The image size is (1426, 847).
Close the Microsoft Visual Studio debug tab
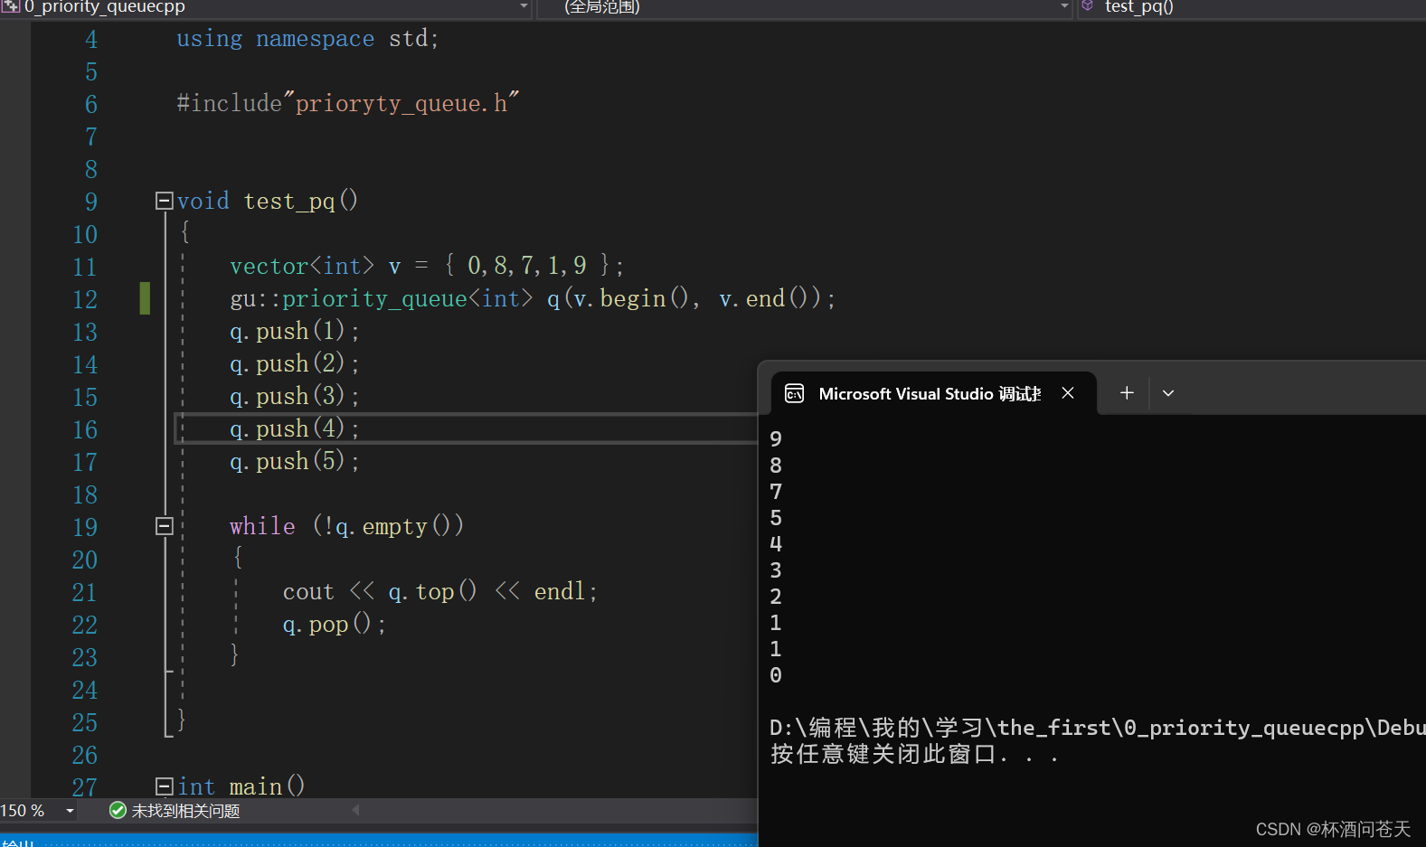[x=1068, y=393]
